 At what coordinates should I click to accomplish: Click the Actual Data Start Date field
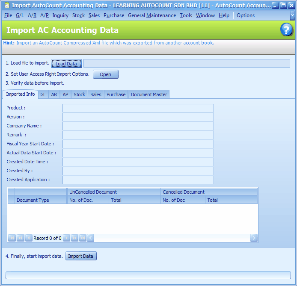click(x=138, y=153)
